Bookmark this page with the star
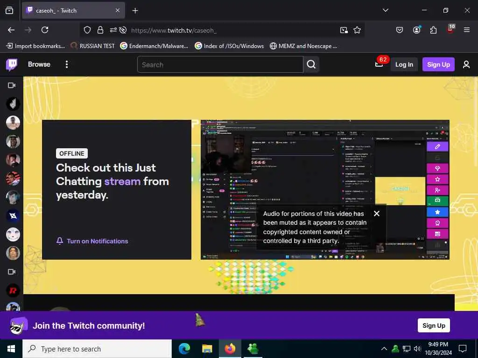Image resolution: width=478 pixels, height=358 pixels. (x=357, y=30)
